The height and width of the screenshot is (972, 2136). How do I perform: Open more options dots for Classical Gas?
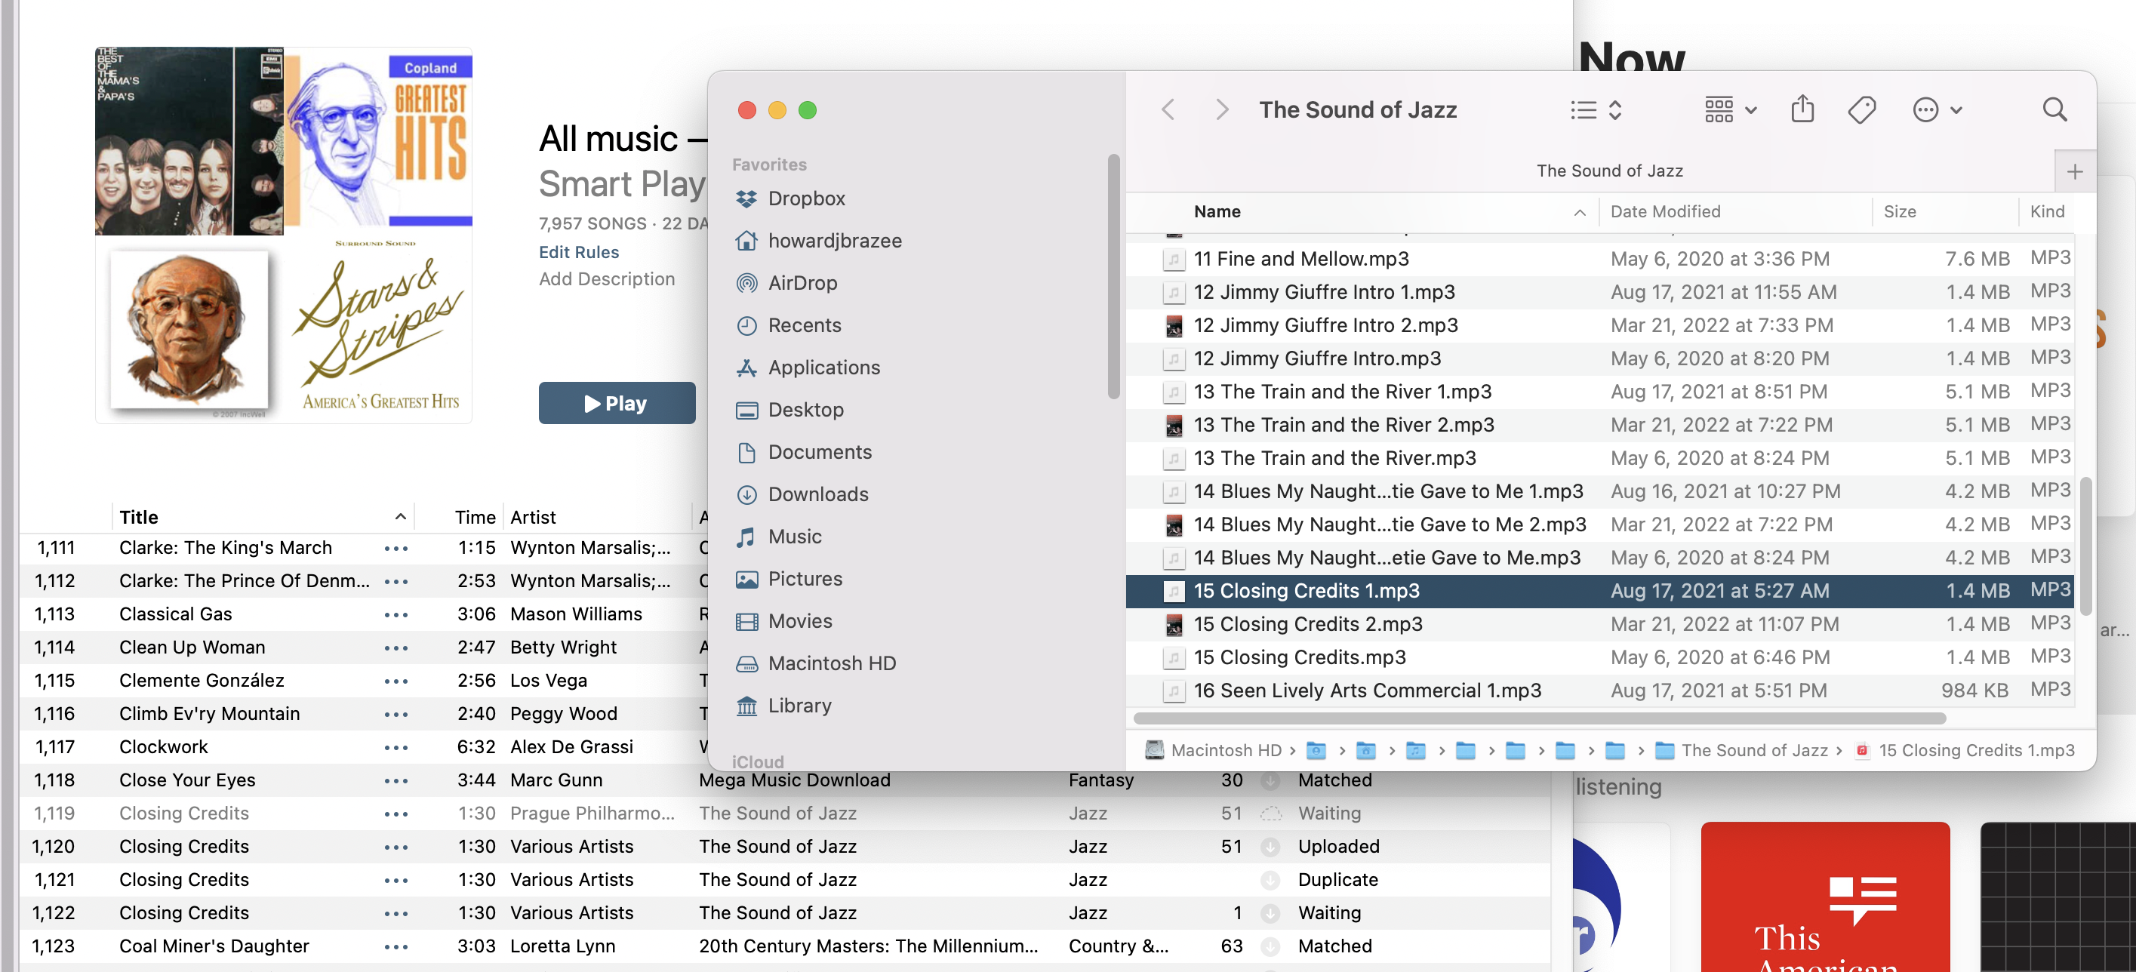pyautogui.click(x=396, y=614)
